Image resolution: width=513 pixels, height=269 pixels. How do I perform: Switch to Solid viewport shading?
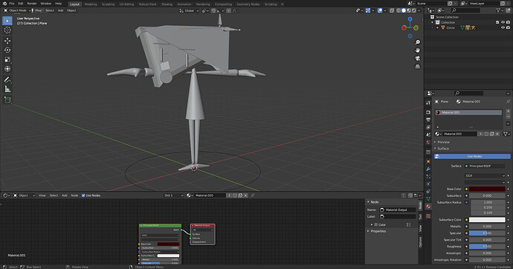point(404,10)
